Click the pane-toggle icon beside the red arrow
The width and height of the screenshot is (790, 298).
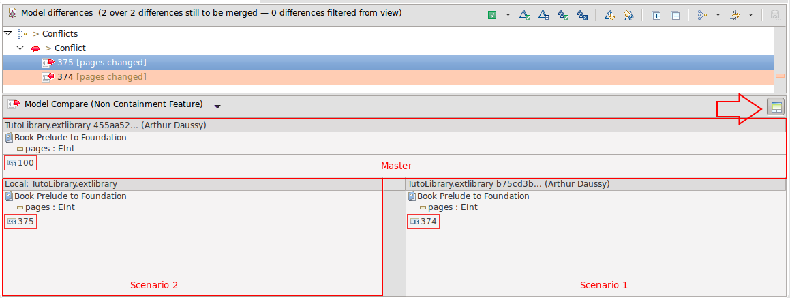pos(776,106)
